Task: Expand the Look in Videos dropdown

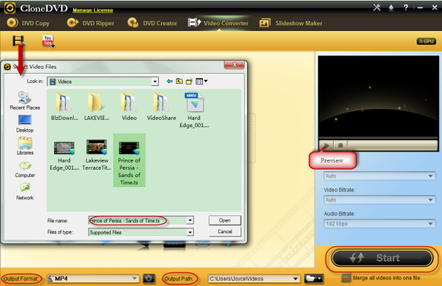Action: [x=155, y=82]
